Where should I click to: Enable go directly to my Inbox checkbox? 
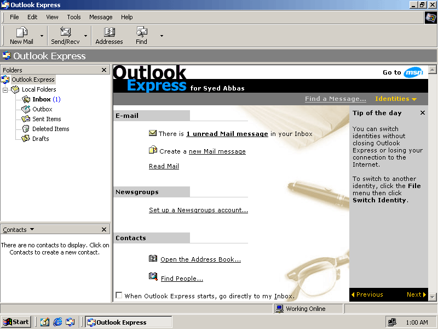(x=119, y=296)
